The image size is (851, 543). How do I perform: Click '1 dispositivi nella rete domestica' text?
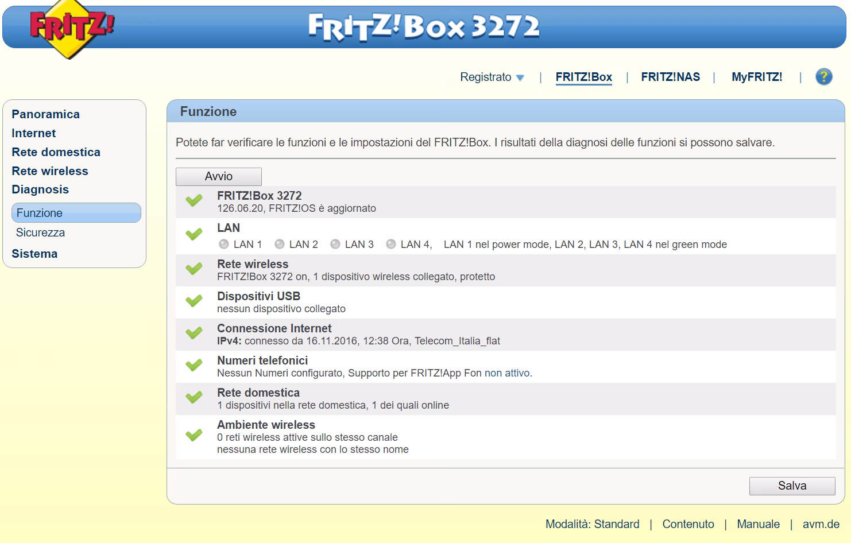point(292,405)
